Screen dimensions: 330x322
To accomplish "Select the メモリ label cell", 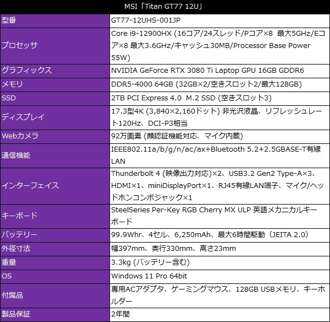I will [x=55, y=84].
